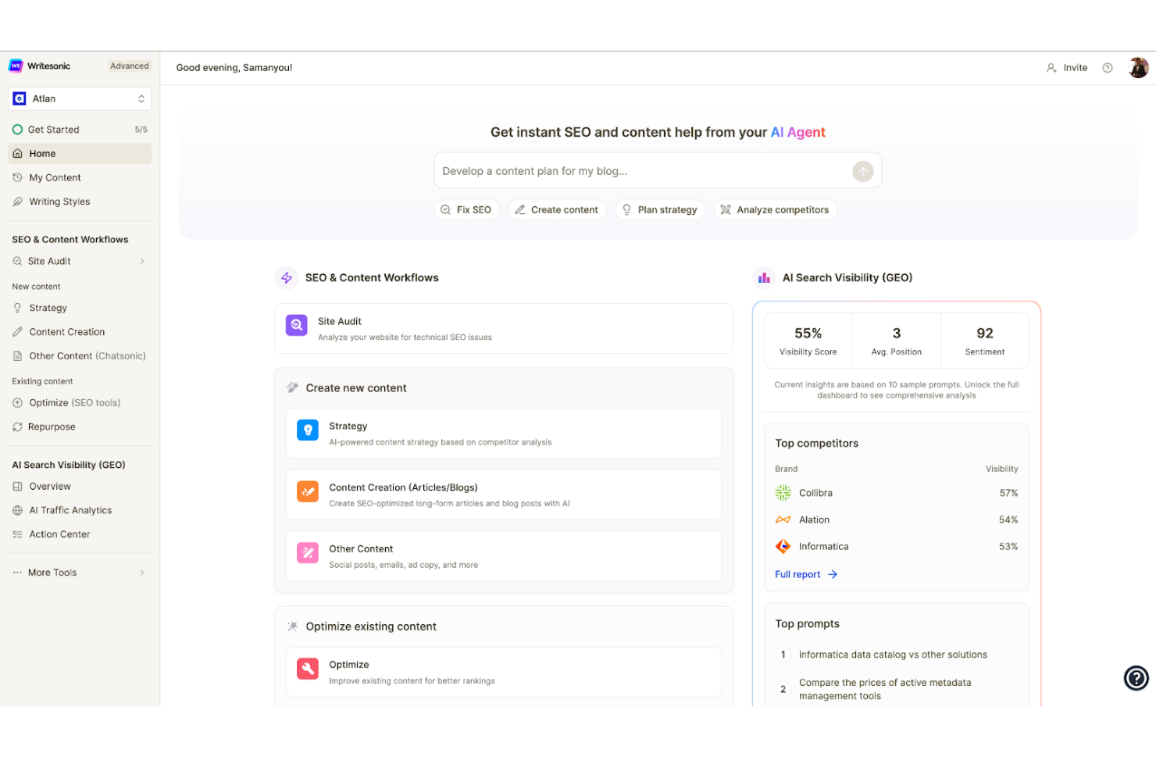
Task: Click the Site Audit sidebar icon
Action: coord(17,261)
